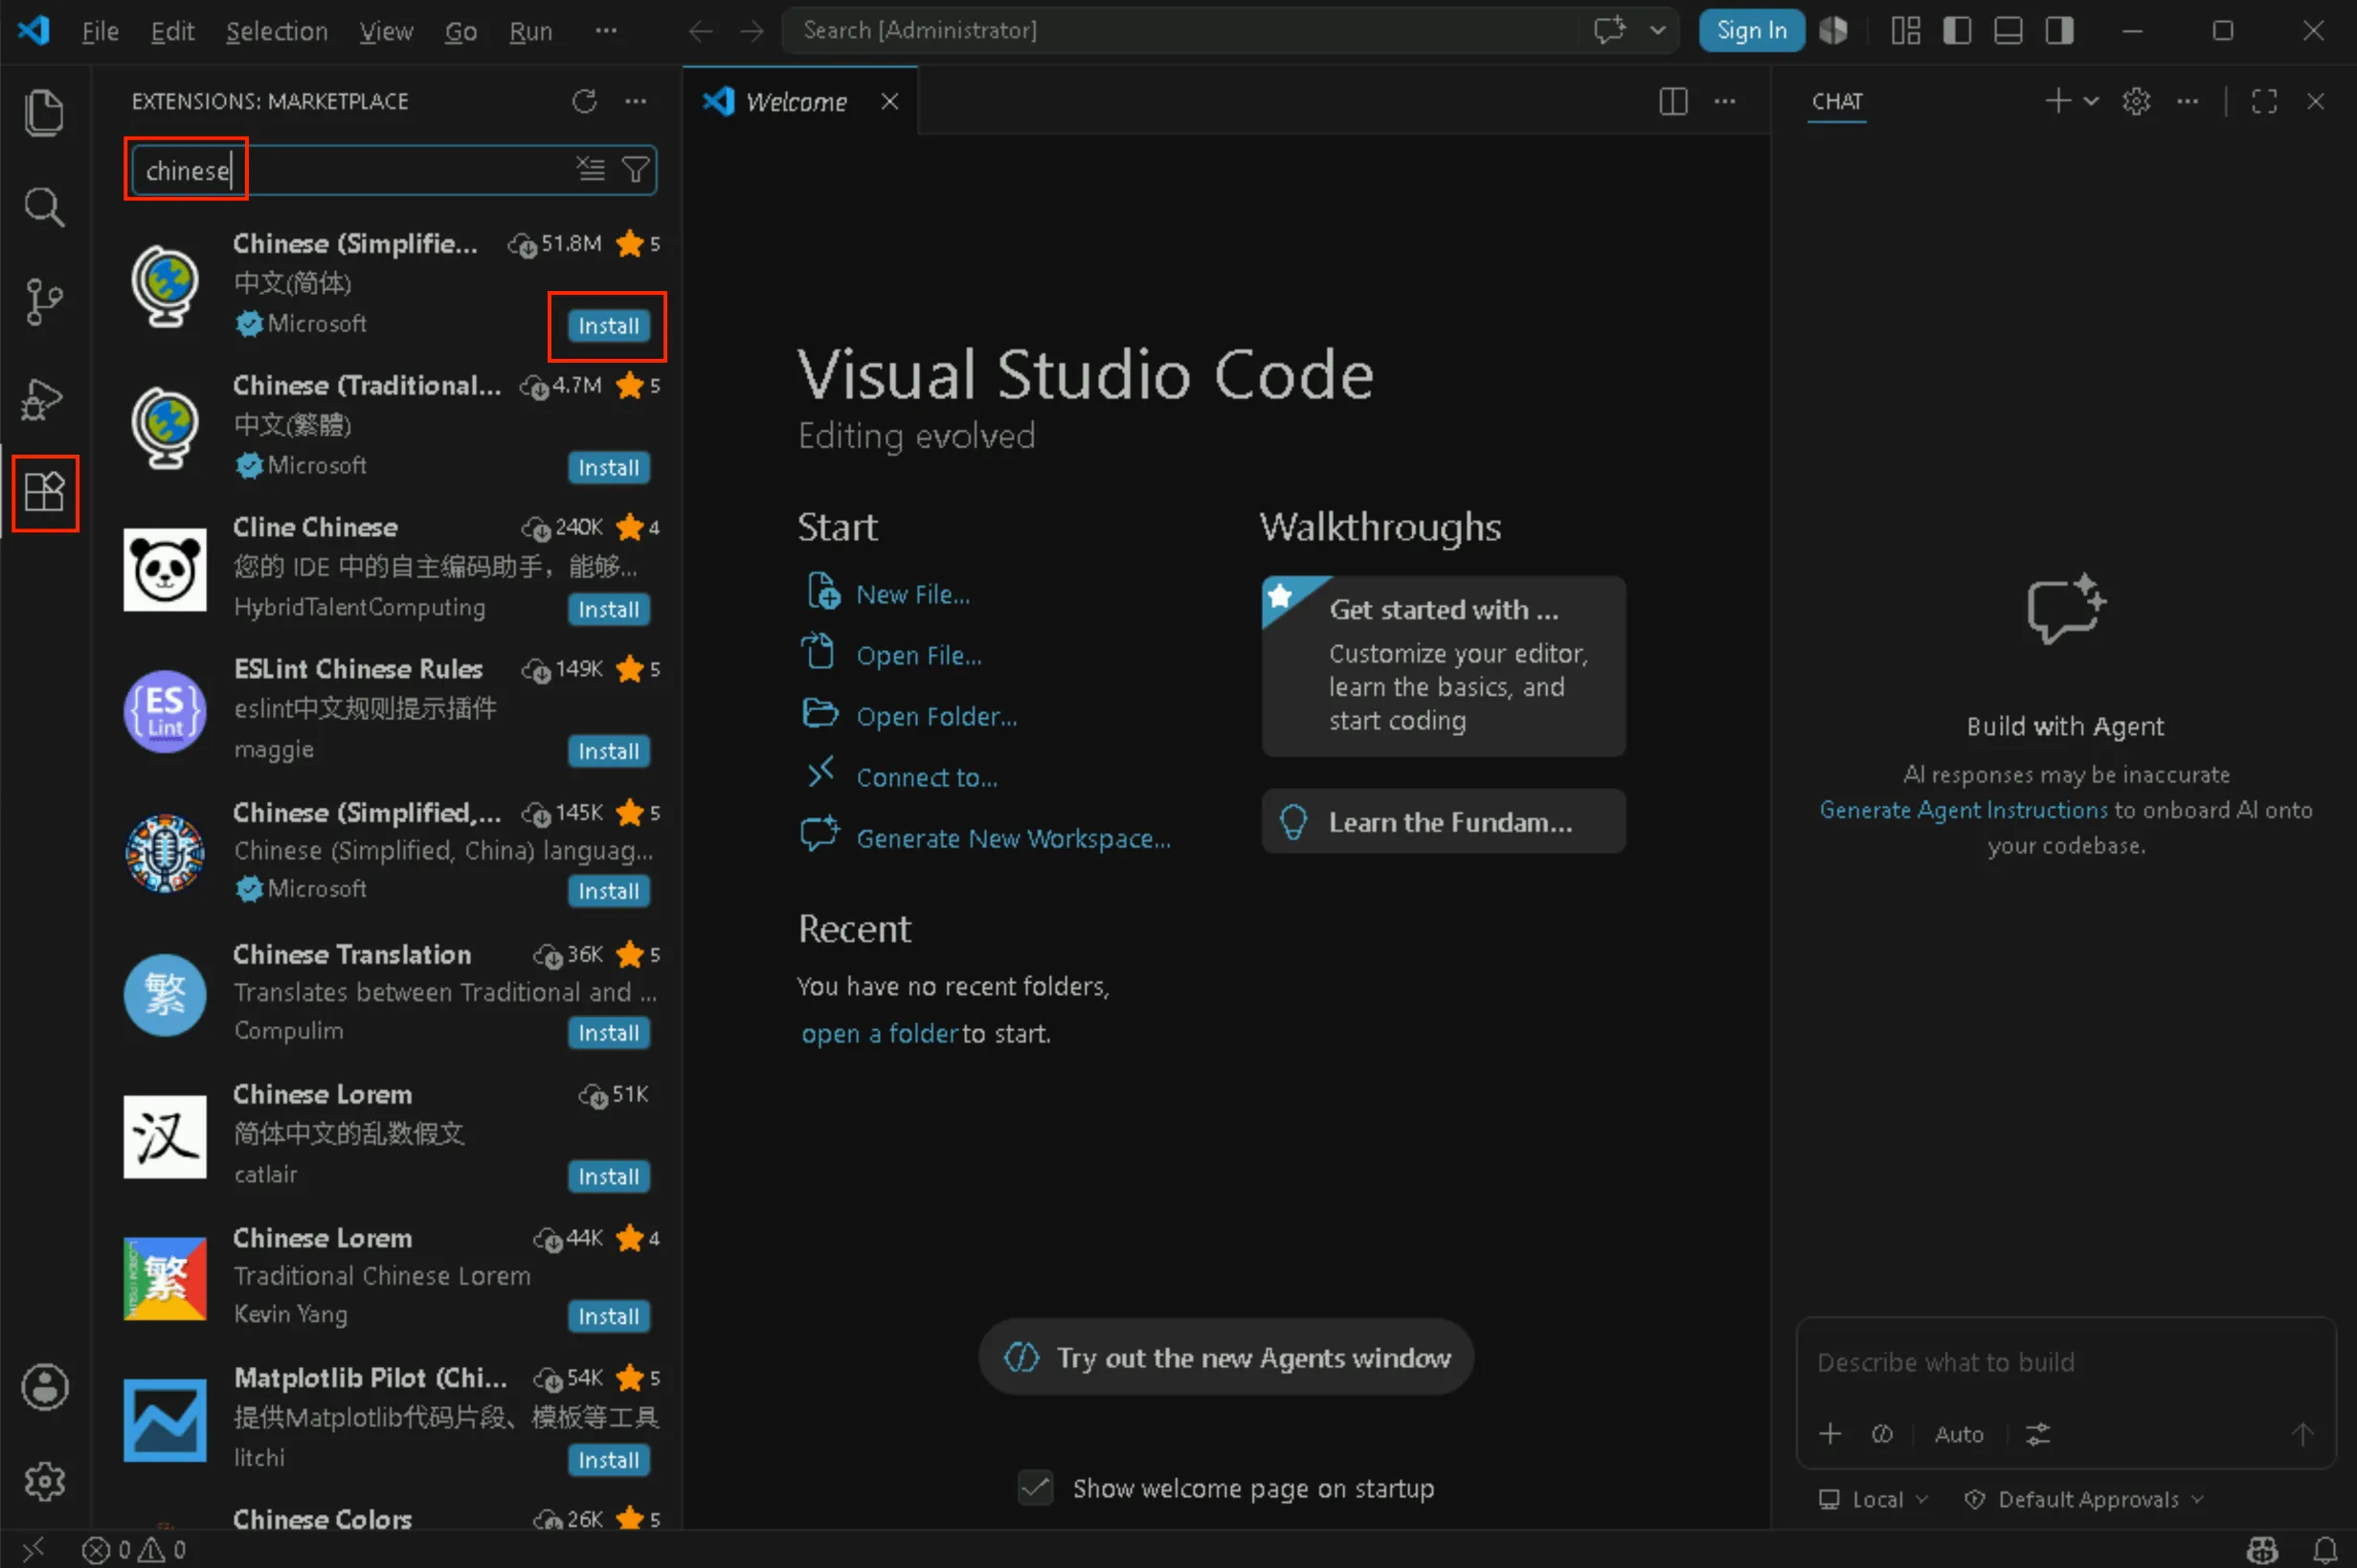Expand the new chat dropdown arrow

pyautogui.click(x=2090, y=101)
